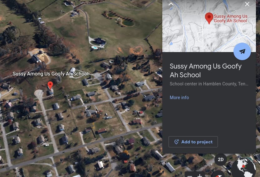Click the red pin in the mini-map preview
The height and width of the screenshot is (177, 260).
[209, 18]
